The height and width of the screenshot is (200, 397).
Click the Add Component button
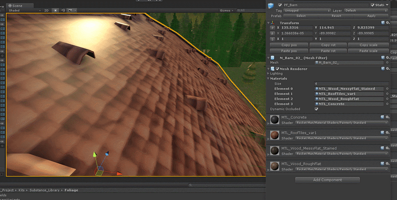pyautogui.click(x=328, y=180)
